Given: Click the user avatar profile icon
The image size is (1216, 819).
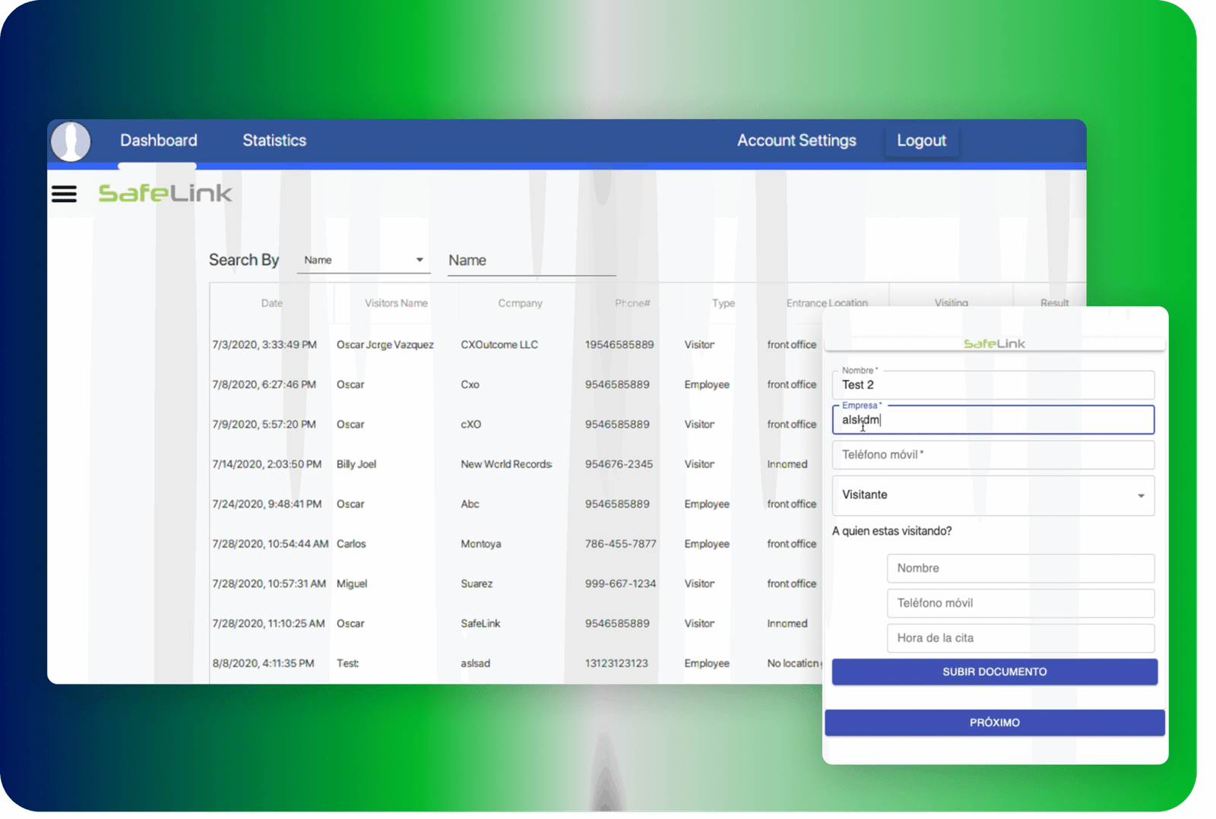Looking at the screenshot, I should (71, 141).
